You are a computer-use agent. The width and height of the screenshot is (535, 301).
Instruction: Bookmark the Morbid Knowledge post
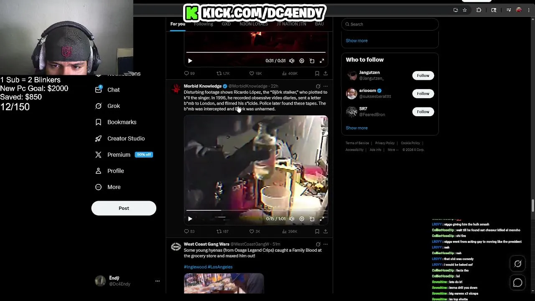317,231
